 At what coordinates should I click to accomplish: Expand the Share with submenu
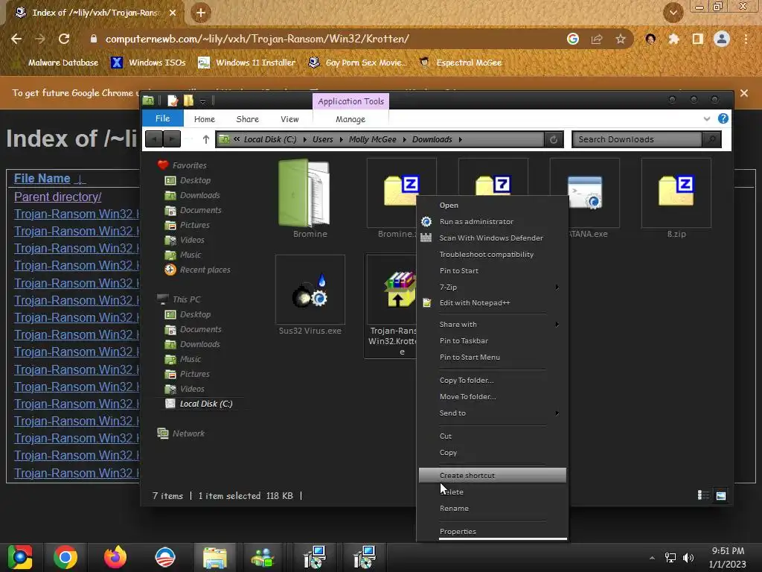coord(493,325)
